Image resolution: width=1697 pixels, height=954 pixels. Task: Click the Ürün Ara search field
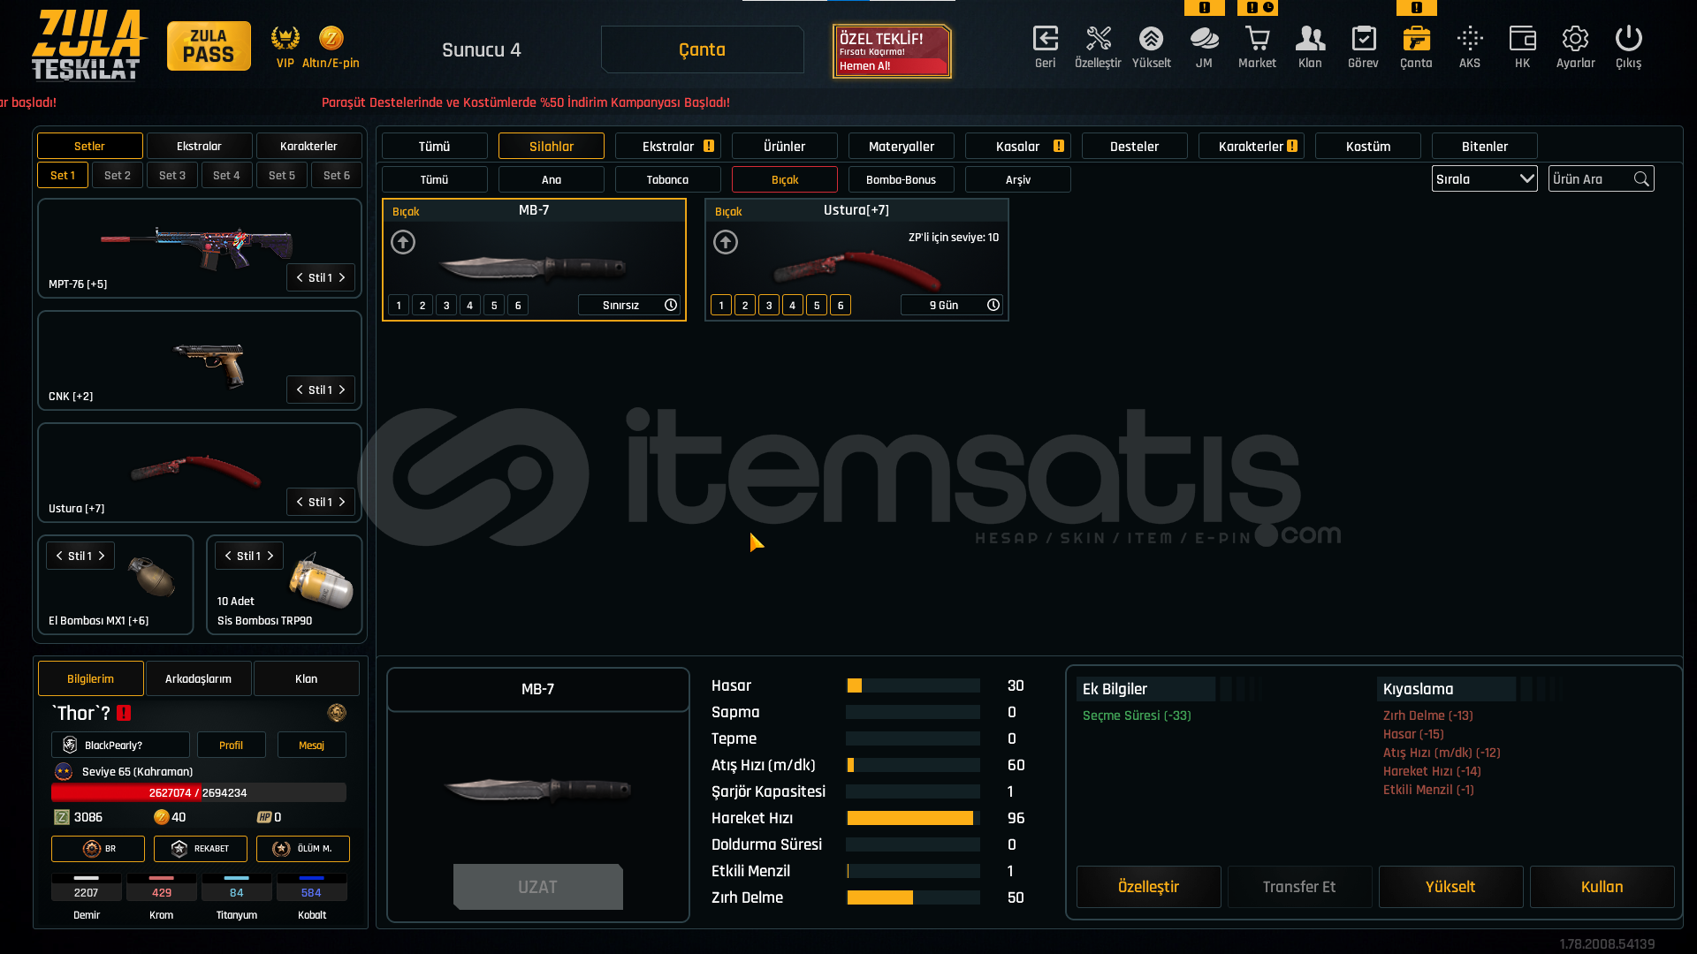click(x=1602, y=179)
